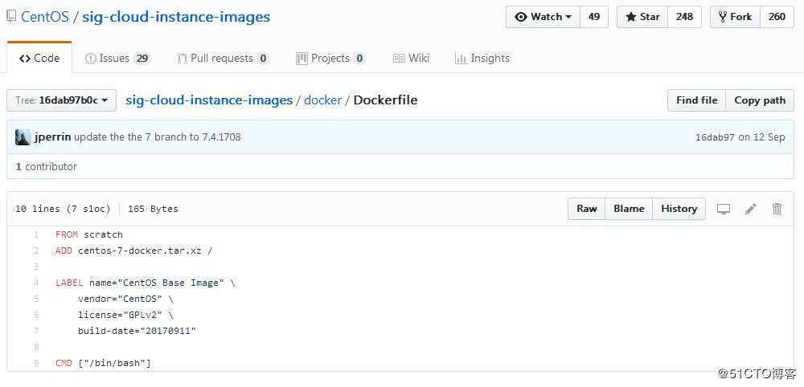Click the Copy path button
Image resolution: width=804 pixels, height=387 pixels.
click(x=760, y=100)
